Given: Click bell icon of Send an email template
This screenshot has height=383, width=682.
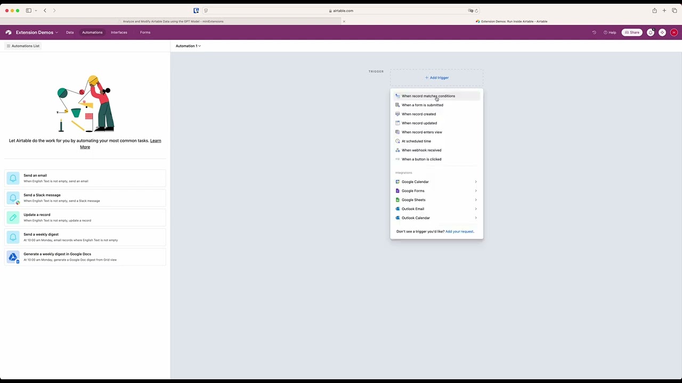Looking at the screenshot, I should pyautogui.click(x=13, y=178).
